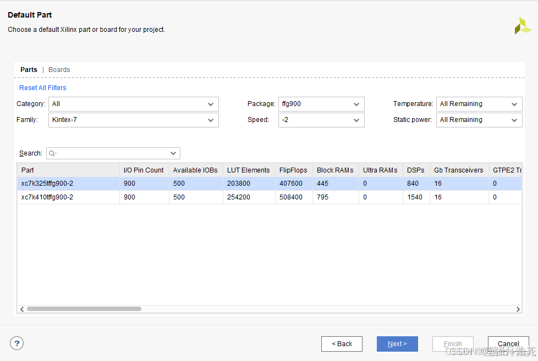538x361 pixels.
Task: Open the Speed dropdown showing -2
Action: pos(321,120)
